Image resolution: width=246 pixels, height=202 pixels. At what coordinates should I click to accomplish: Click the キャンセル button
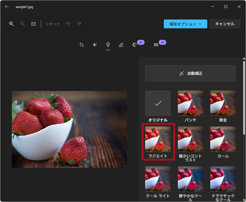(225, 24)
